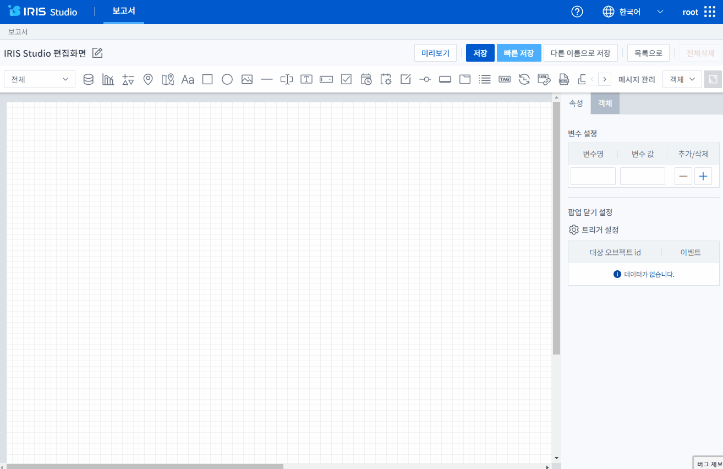Select the tab container tool

pyautogui.click(x=465, y=79)
